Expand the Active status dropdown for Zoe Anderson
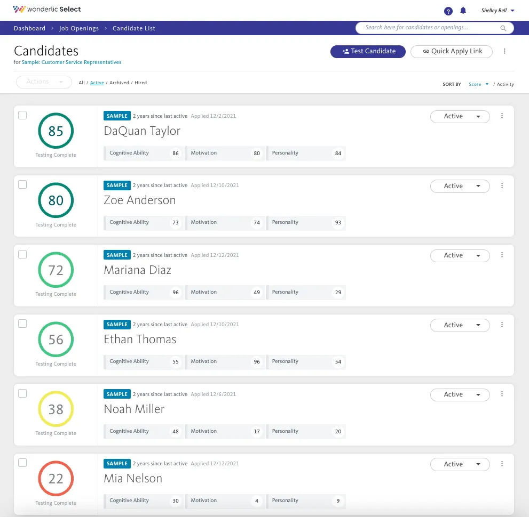Viewport: 529px width, 517px height. coord(460,186)
